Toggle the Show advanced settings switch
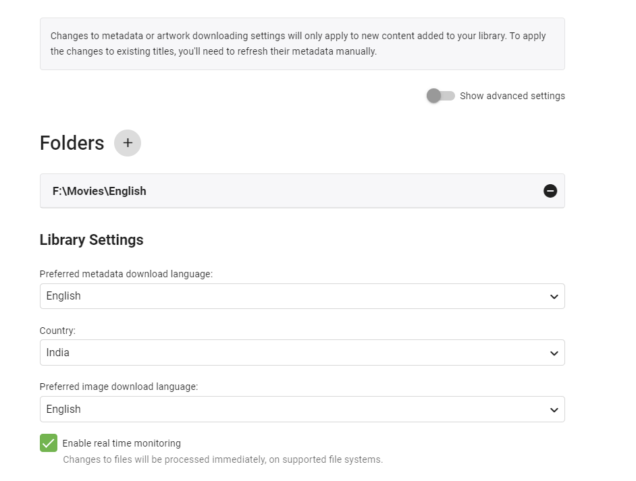This screenshot has height=481, width=636. tap(440, 96)
